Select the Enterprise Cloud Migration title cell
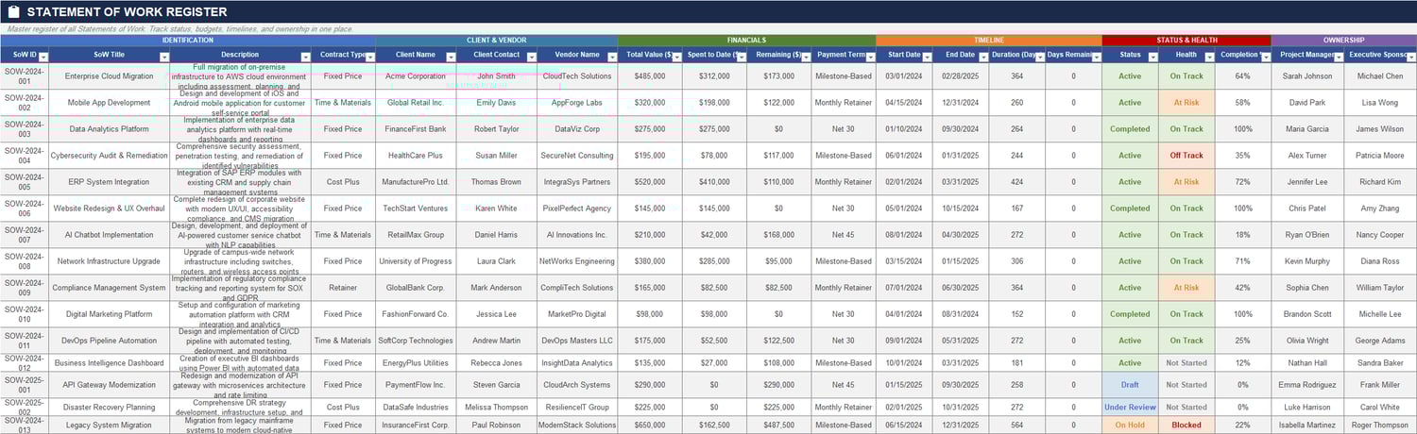1417x434 pixels. click(109, 76)
